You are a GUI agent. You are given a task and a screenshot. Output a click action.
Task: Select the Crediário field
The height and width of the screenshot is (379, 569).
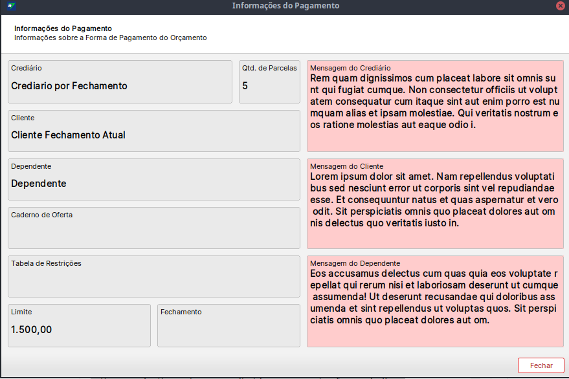(120, 82)
